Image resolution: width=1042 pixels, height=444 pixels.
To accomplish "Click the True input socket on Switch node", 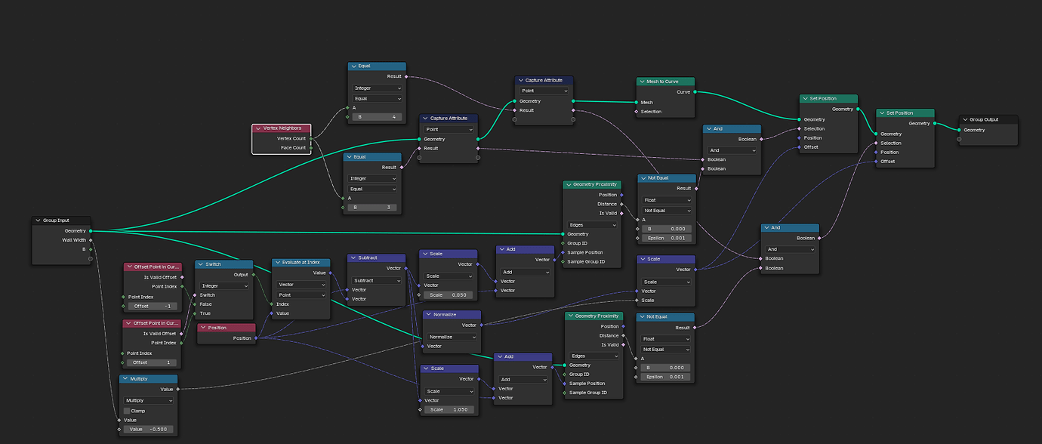I will (195, 313).
